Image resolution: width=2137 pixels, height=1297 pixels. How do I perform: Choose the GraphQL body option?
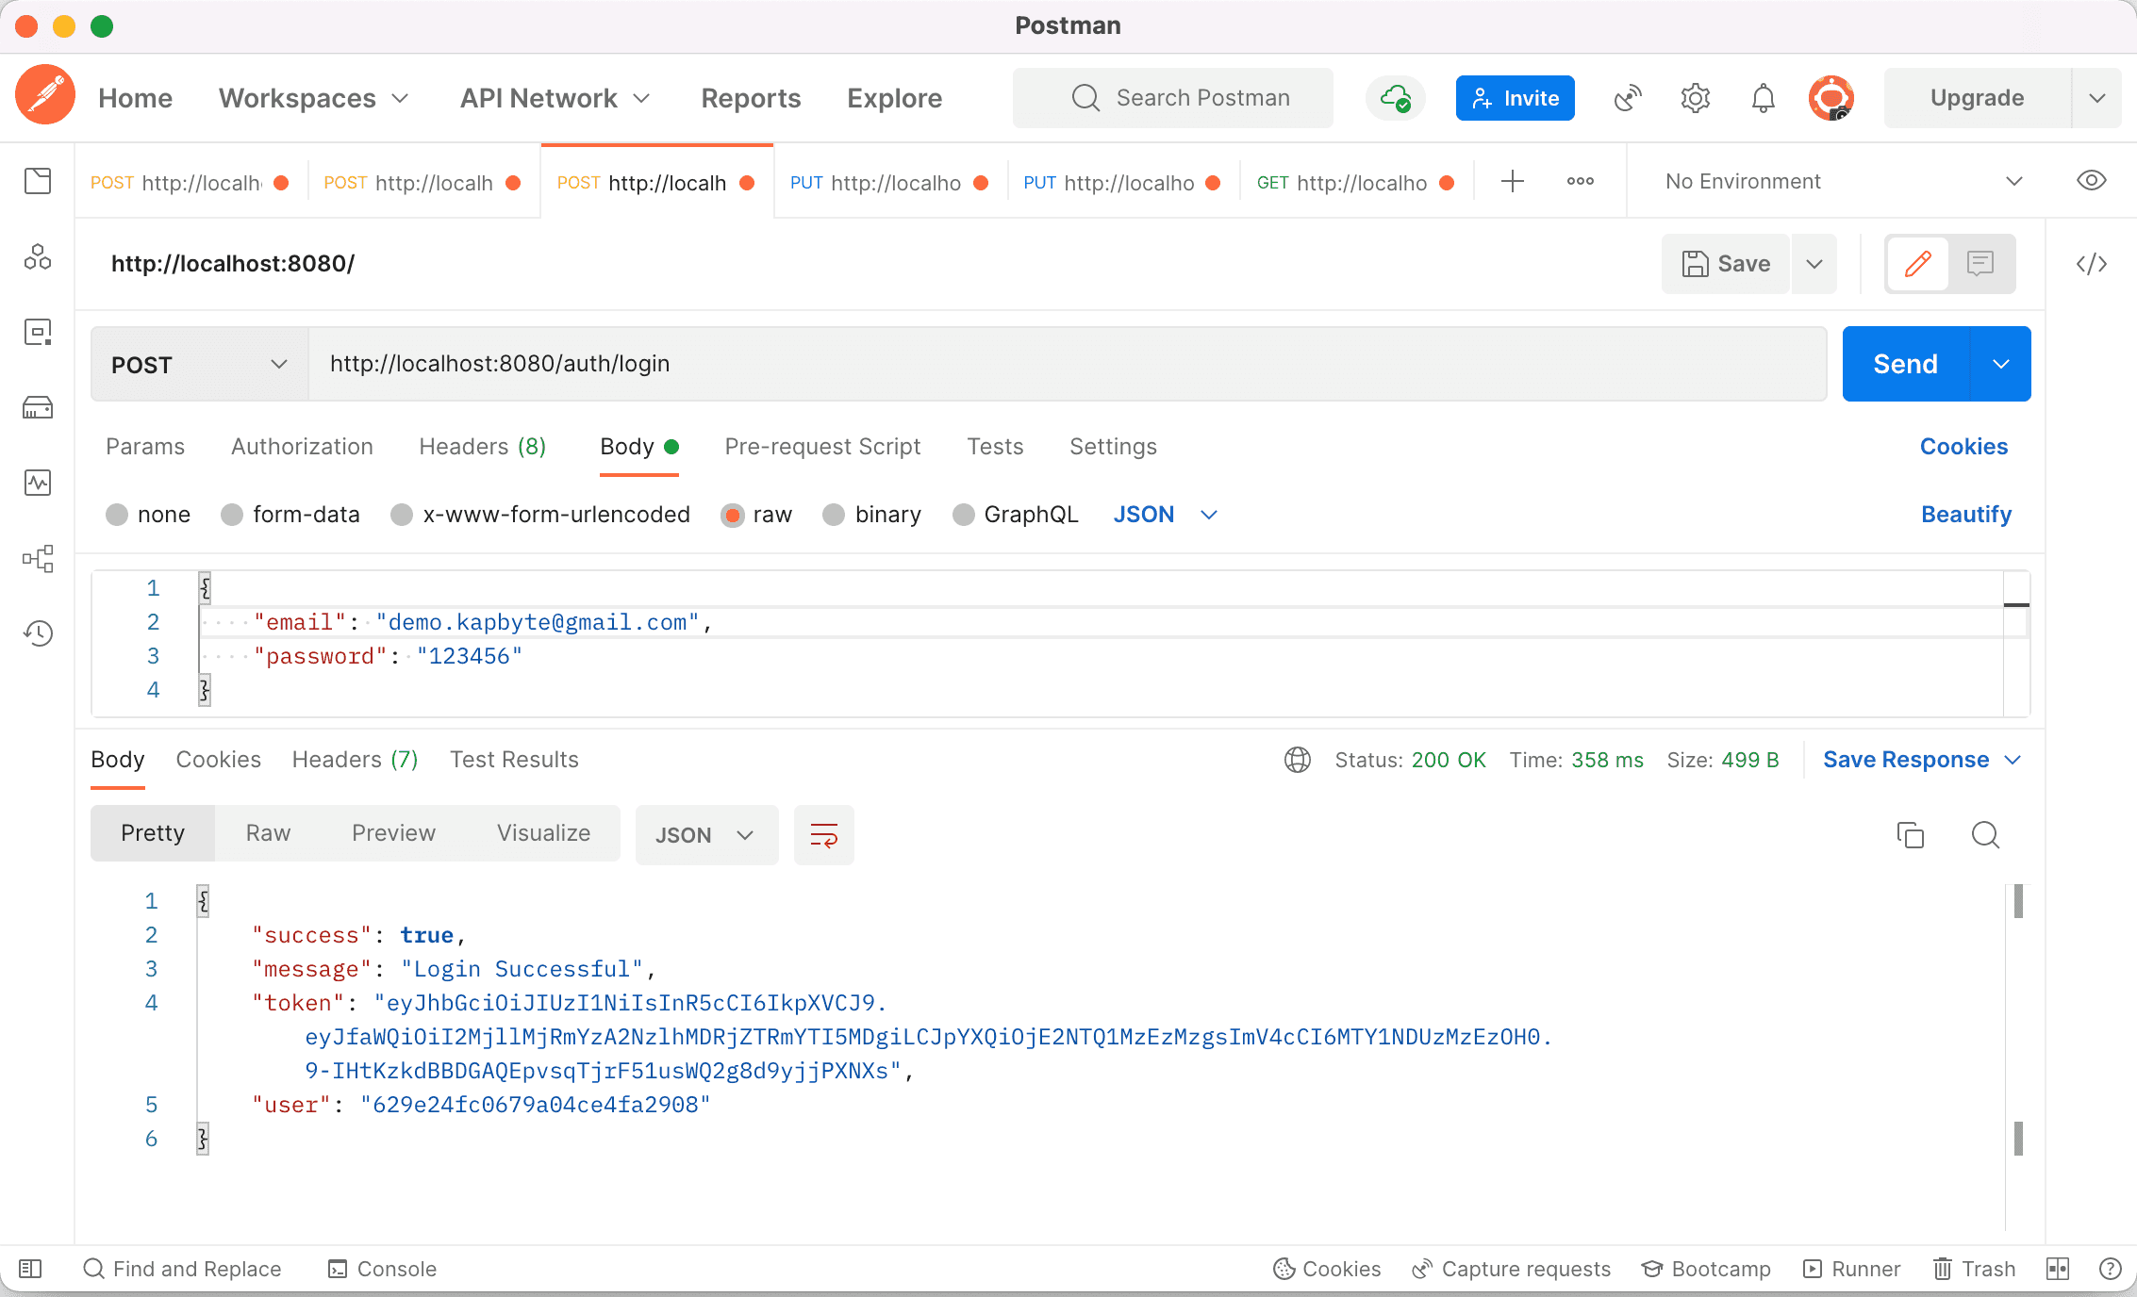[x=963, y=515]
